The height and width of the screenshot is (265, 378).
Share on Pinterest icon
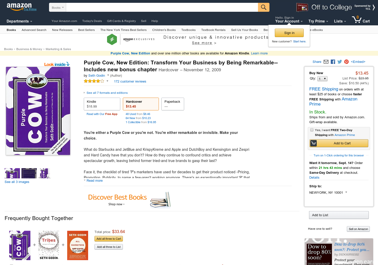coord(346,62)
